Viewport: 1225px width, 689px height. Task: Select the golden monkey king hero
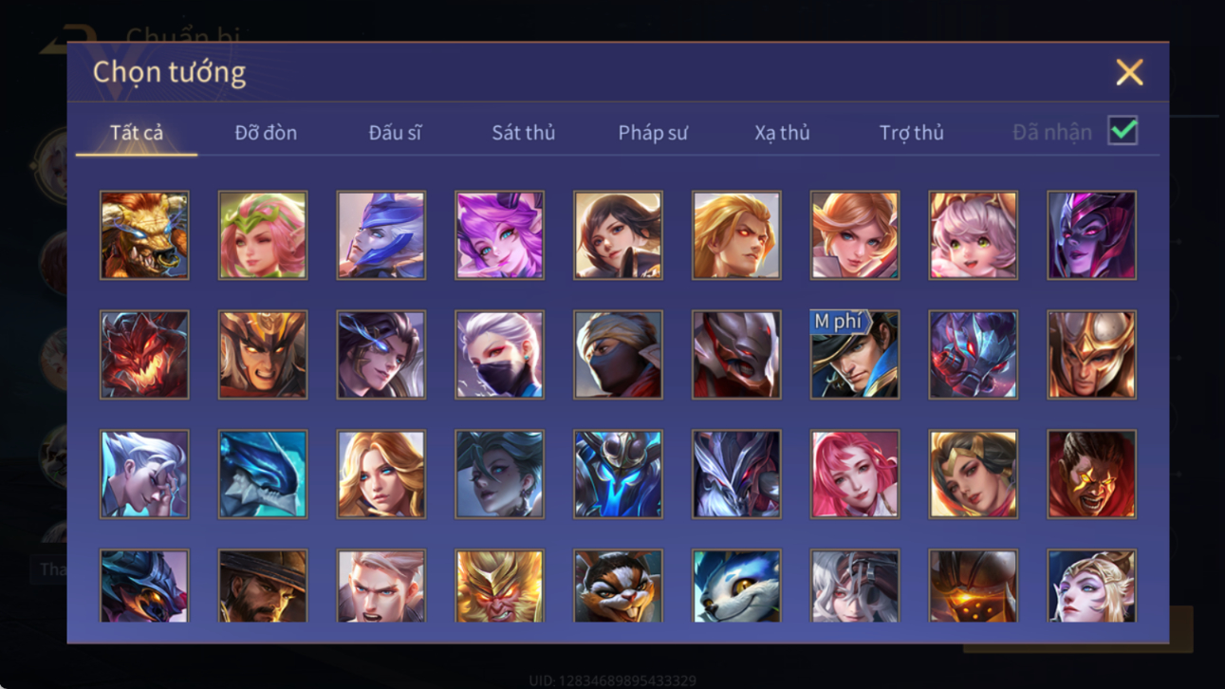(x=499, y=586)
